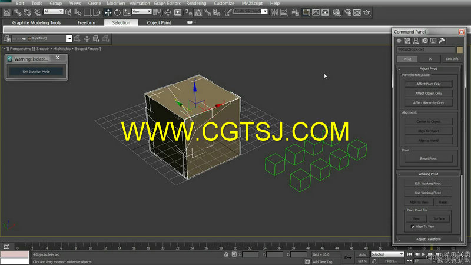Open the selection filter All dropdown
The width and height of the screenshot is (471, 265).
54,11
